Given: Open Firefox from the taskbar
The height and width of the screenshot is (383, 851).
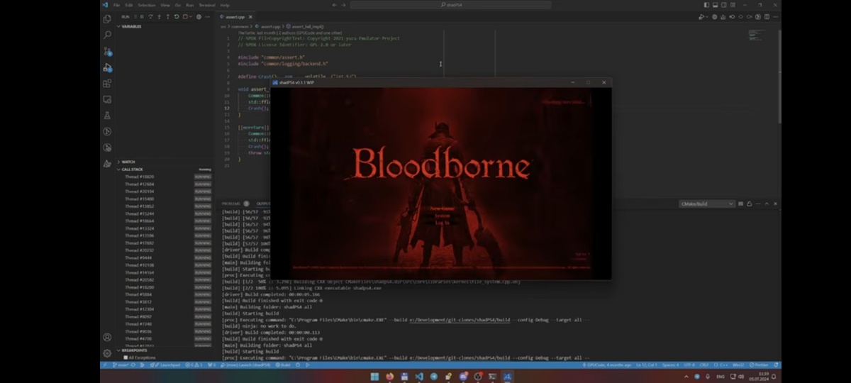Looking at the screenshot, I should click(389, 376).
